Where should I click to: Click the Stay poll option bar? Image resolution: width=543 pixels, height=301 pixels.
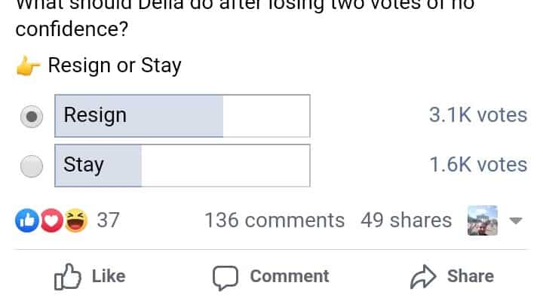tap(182, 166)
